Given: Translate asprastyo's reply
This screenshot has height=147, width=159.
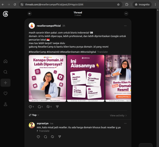Looking at the screenshot, I should point(44,131).
